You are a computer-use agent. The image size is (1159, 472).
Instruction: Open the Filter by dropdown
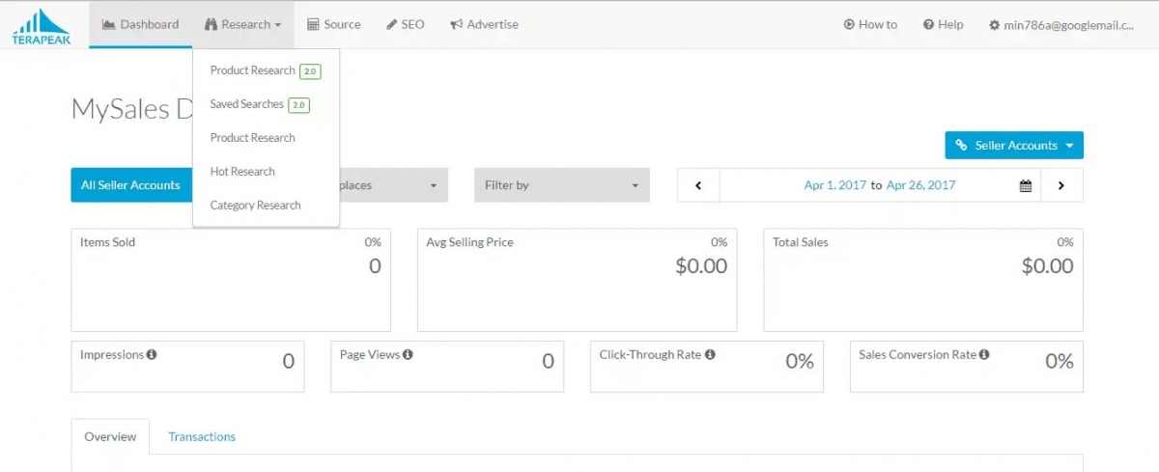tap(561, 185)
